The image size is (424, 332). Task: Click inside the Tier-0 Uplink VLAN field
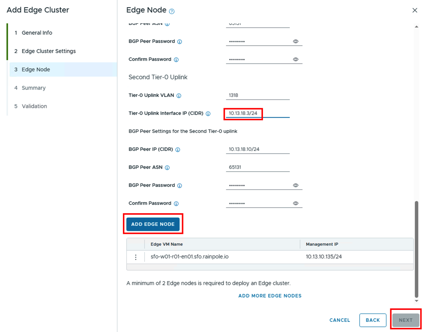pyautogui.click(x=257, y=95)
